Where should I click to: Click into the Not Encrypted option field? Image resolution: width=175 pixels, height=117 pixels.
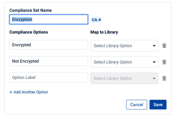(x=49, y=61)
